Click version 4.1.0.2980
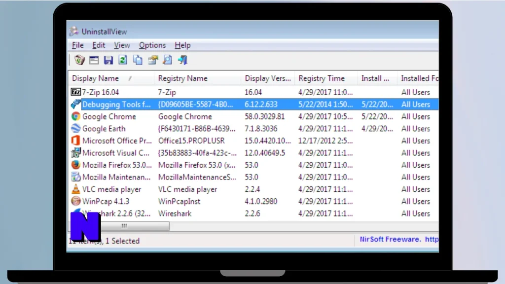 pos(261,201)
